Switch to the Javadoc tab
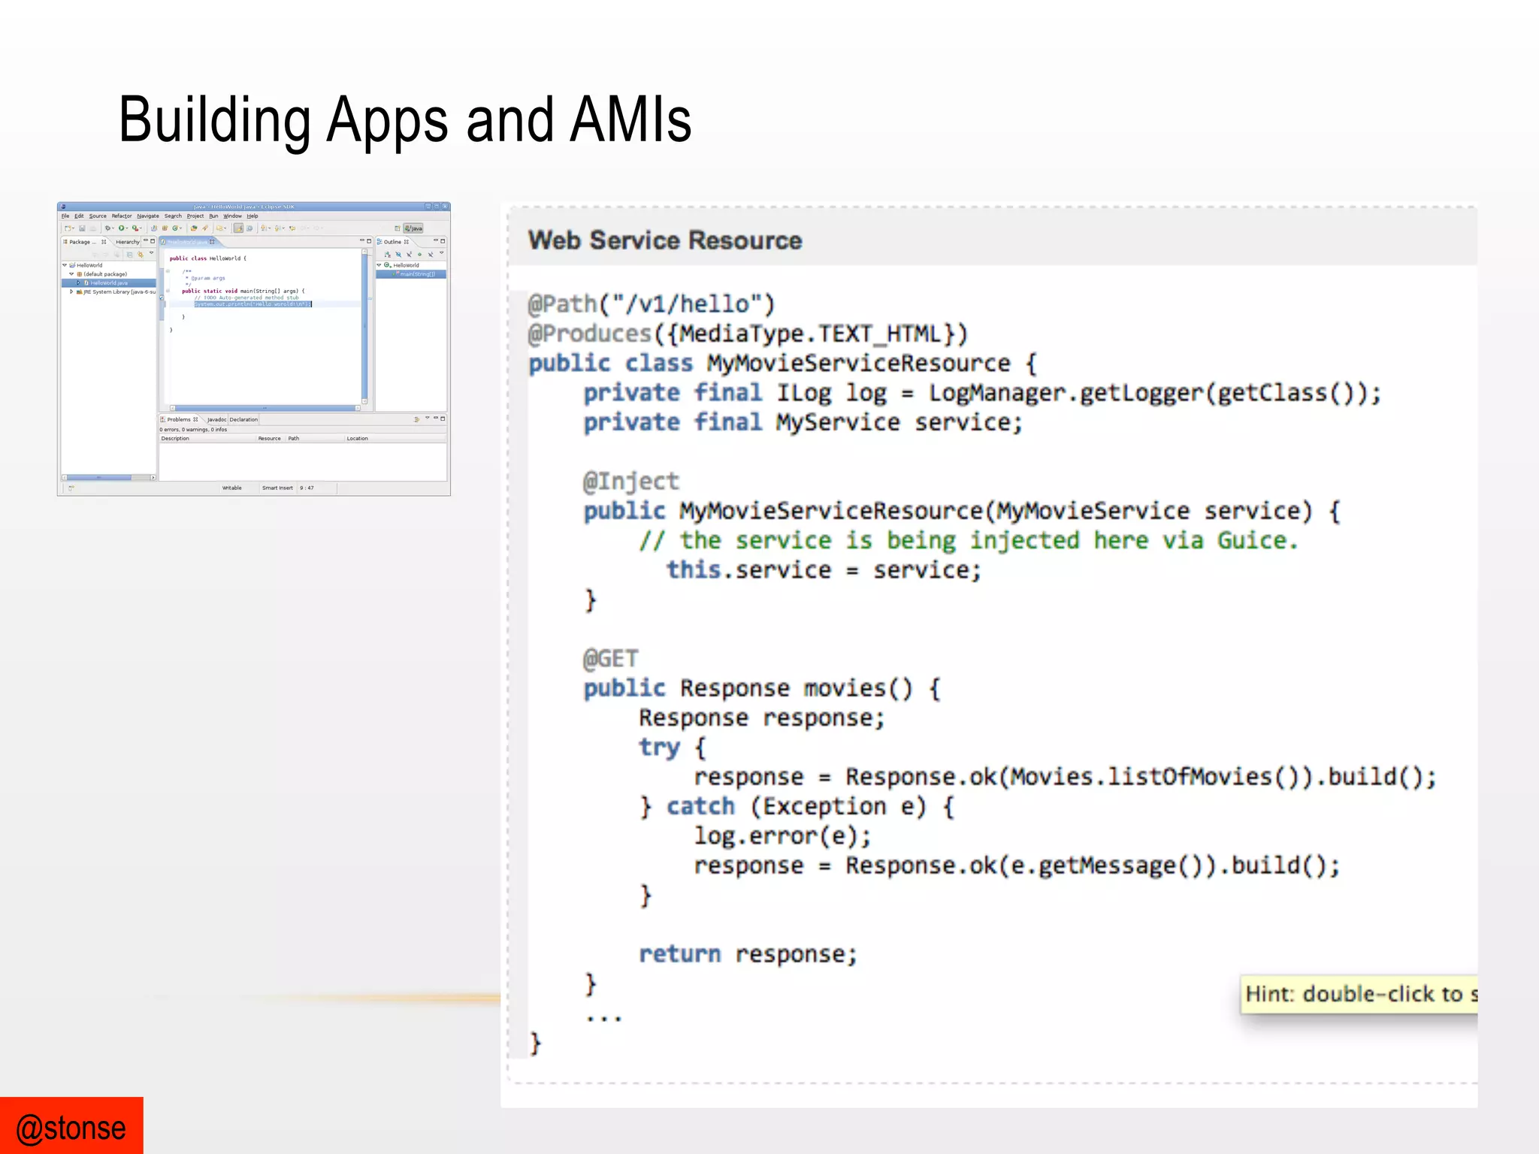The image size is (1539, 1154). pyautogui.click(x=216, y=419)
